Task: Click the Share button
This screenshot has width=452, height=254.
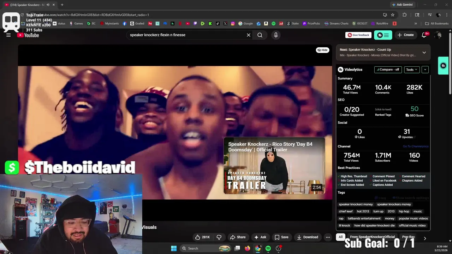Action: (238, 237)
